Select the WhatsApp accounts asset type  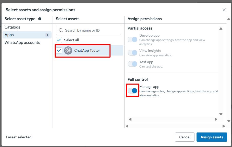point(22,43)
